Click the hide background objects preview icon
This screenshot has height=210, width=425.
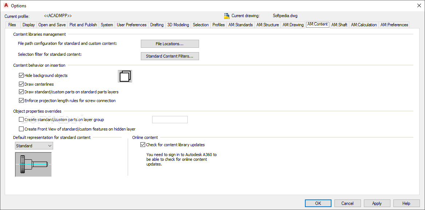125,76
